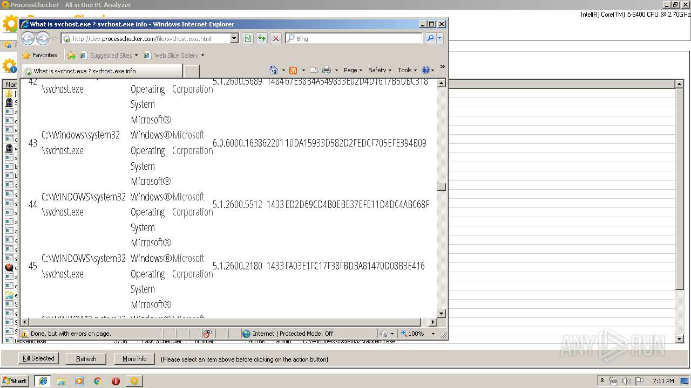Open the Tools menu
This screenshot has height=388, width=691.
coord(408,70)
